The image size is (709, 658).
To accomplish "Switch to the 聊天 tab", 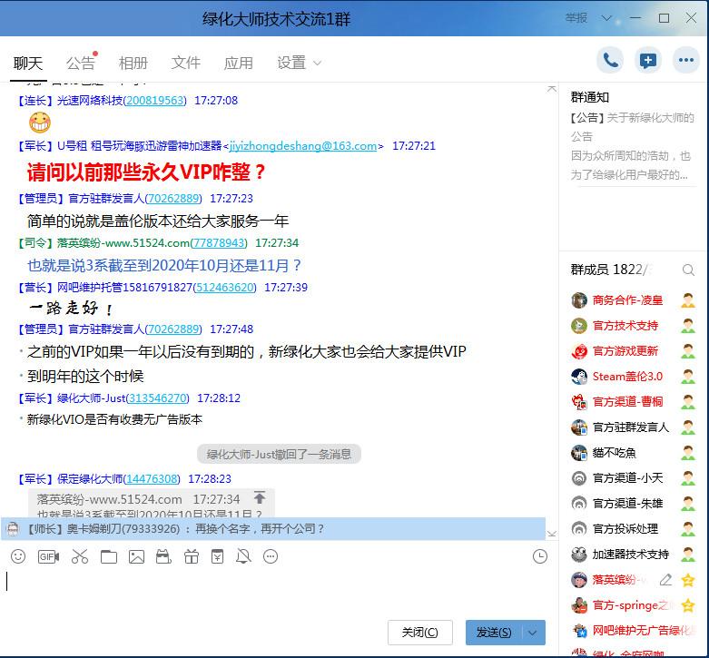I will point(28,64).
